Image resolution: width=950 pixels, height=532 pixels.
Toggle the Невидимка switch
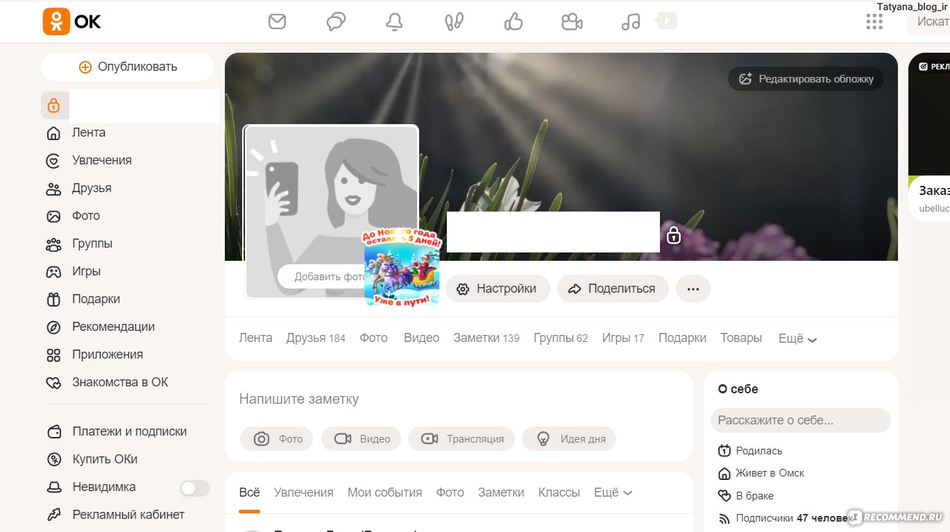194,488
